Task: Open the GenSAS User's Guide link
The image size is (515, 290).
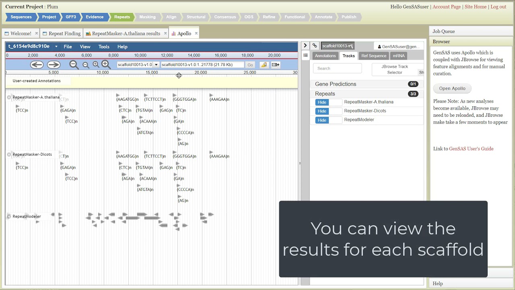Action: 471,149
